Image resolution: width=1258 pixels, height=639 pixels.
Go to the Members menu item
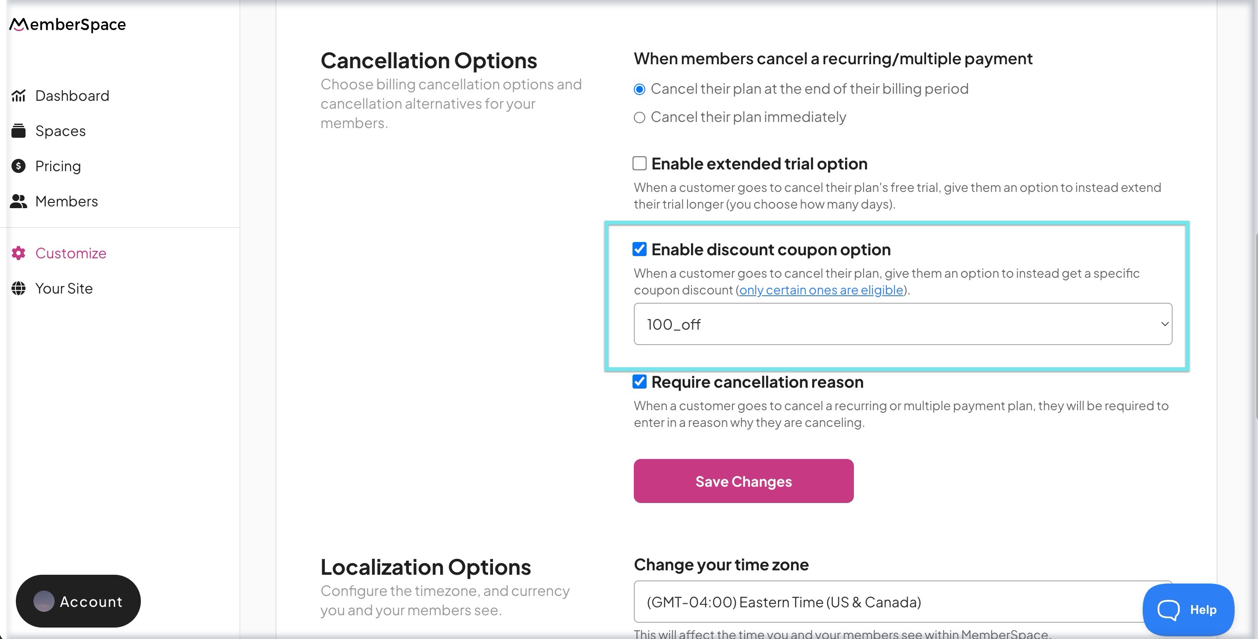pos(66,201)
